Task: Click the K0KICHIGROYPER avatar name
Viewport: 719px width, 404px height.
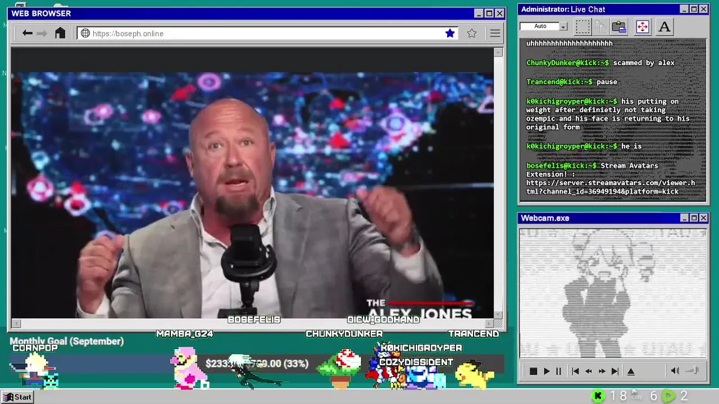Action: [x=421, y=348]
